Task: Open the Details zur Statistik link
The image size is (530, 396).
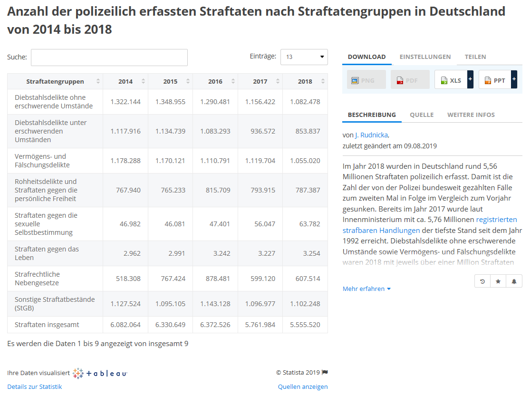Action: pos(35,386)
